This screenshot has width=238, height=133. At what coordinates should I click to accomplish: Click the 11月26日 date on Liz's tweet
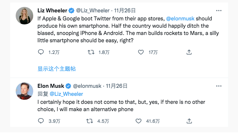tap(125, 11)
